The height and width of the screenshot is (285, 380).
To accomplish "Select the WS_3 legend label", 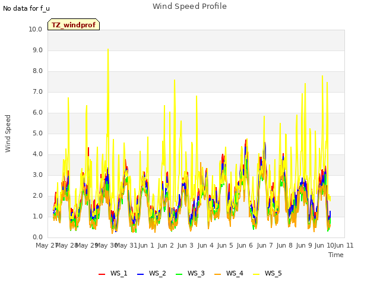I will point(196,273).
